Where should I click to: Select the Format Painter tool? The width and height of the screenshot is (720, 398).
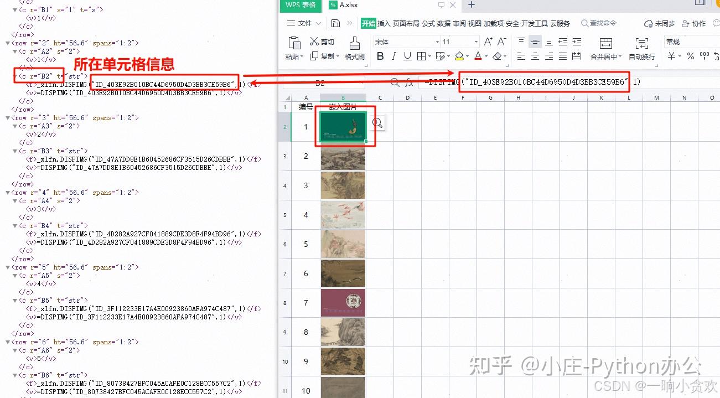[355, 48]
